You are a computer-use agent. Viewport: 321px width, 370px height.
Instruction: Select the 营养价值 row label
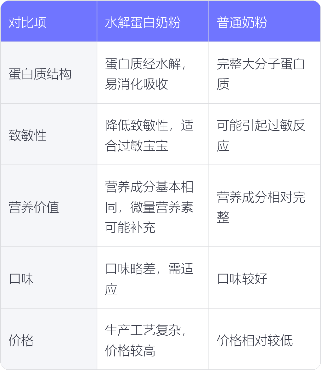[x=34, y=207]
